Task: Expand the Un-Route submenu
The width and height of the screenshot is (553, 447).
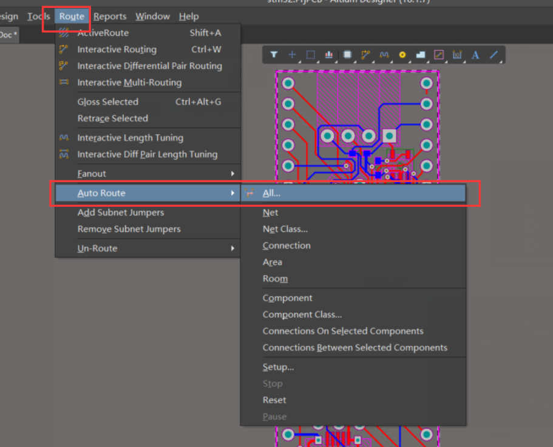Action: pyautogui.click(x=148, y=248)
